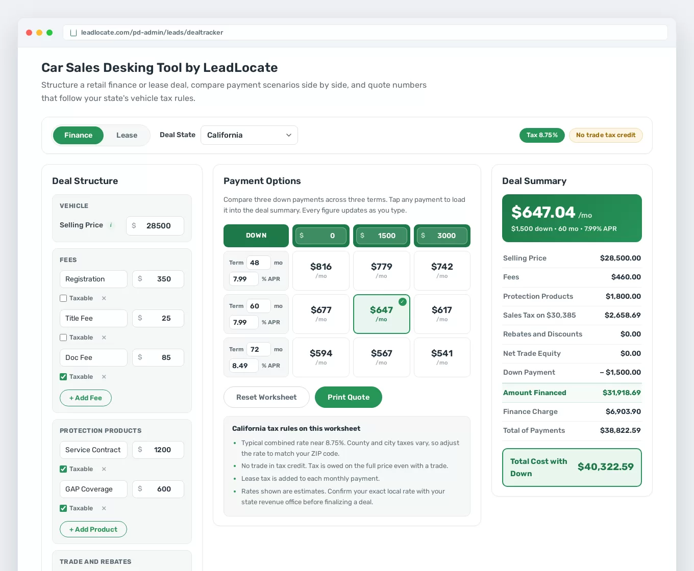This screenshot has height=571, width=694.
Task: Remove the Registration fee with its x icon
Action: click(x=104, y=298)
